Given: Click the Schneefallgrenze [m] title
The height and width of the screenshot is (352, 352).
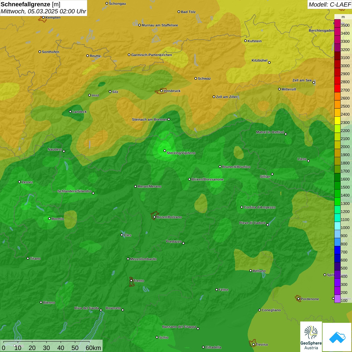Looking at the screenshot, I should pos(30,4).
